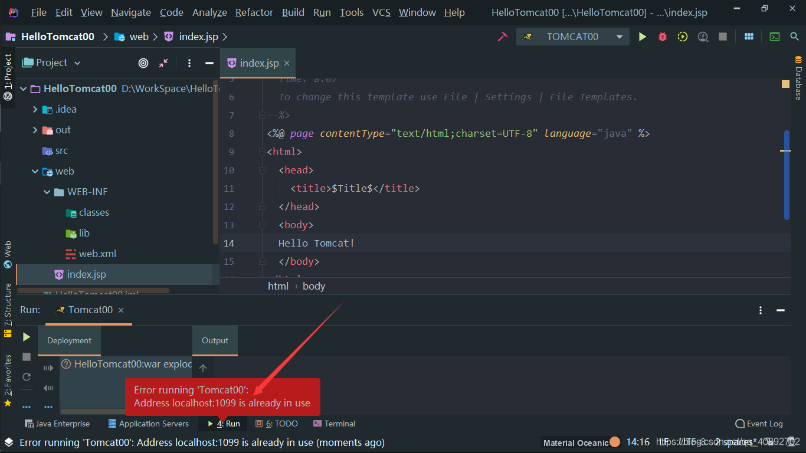Open the Refactor menu

pos(254,12)
